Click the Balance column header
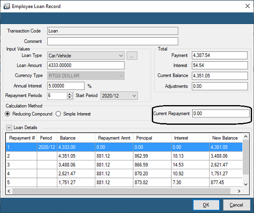 coord(76,138)
